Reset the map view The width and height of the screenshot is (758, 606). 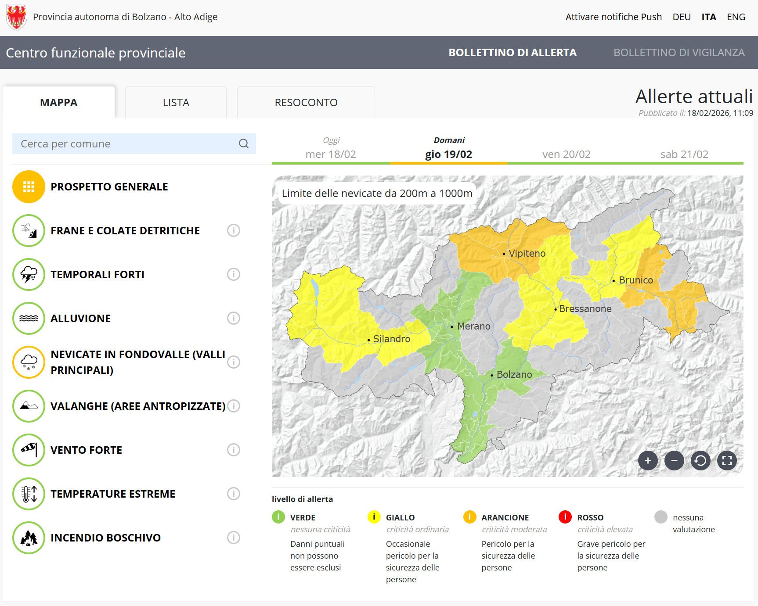coord(700,461)
